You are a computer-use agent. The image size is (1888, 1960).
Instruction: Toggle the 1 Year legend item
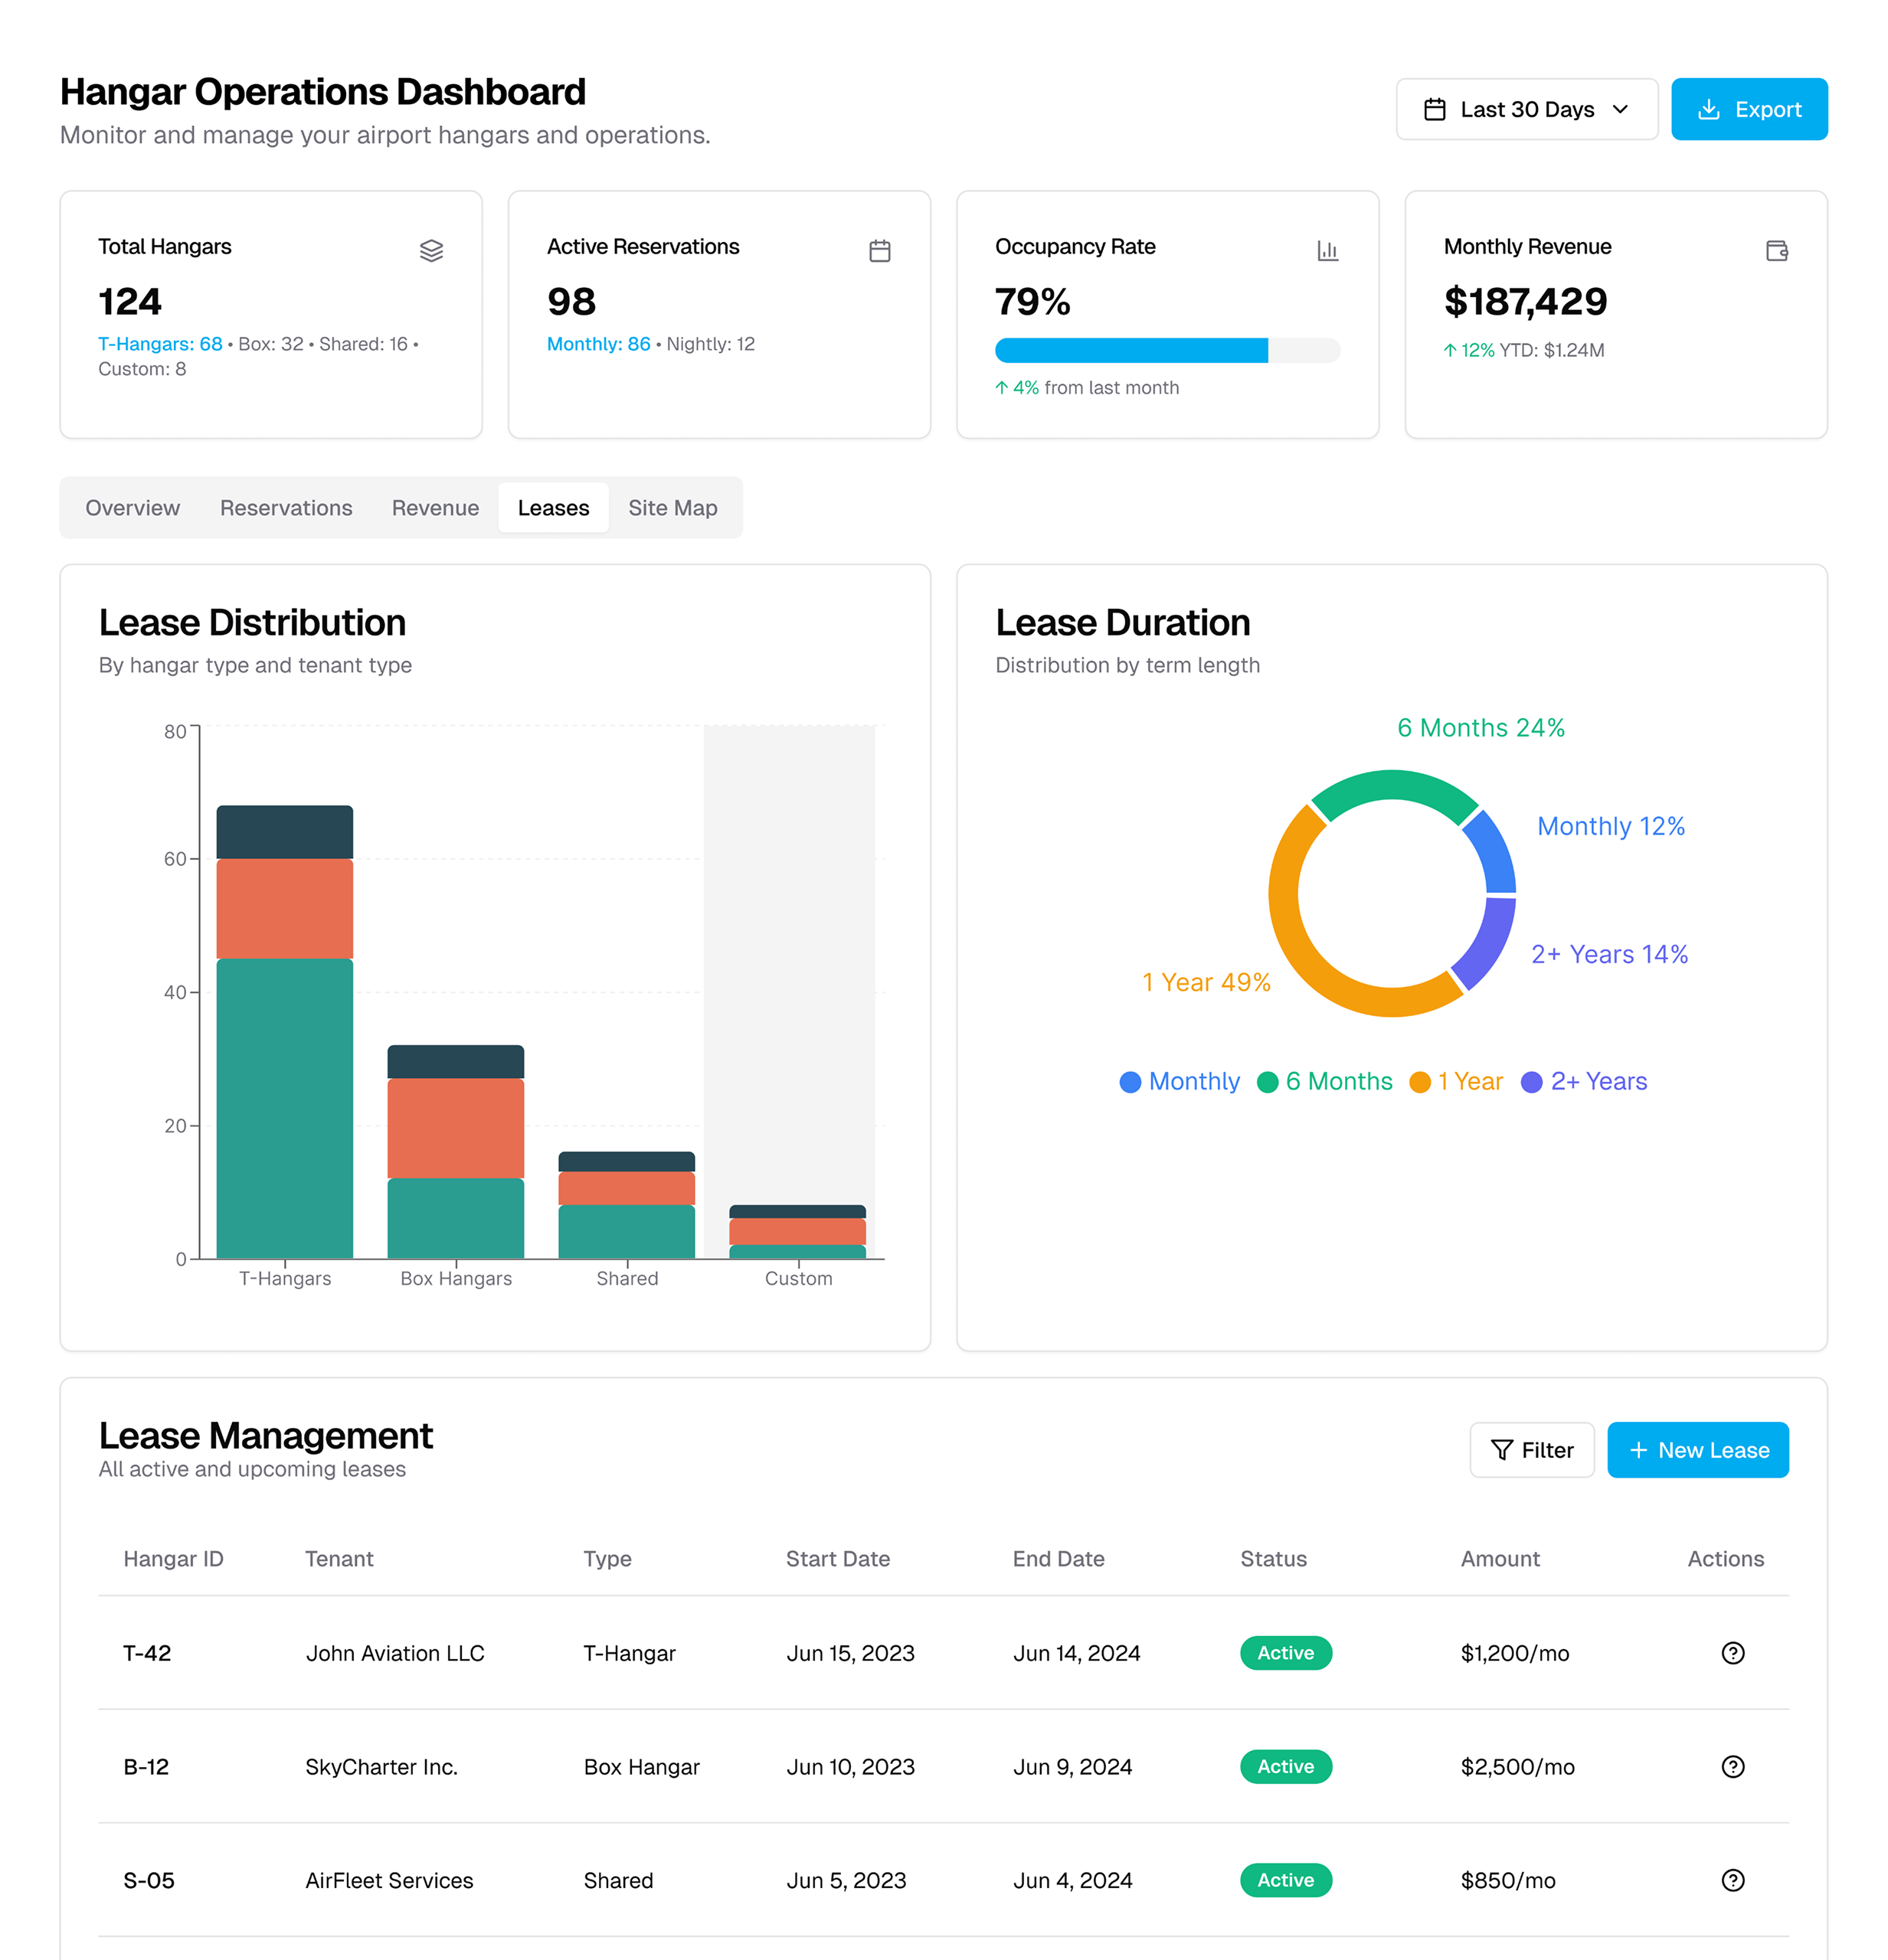1456,1081
